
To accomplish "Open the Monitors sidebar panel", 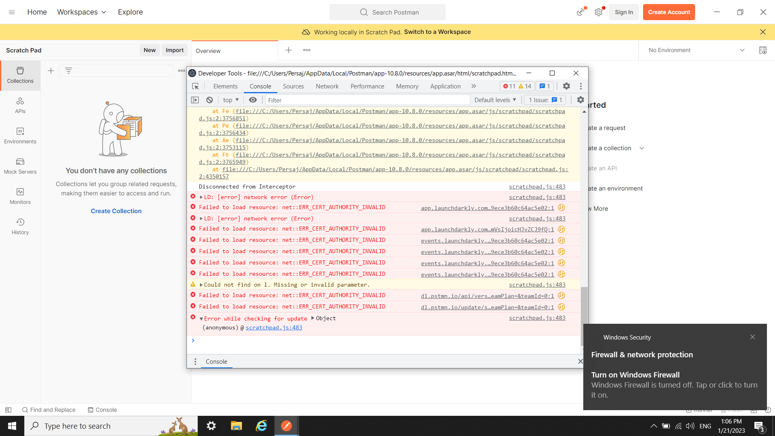I will click(x=20, y=196).
